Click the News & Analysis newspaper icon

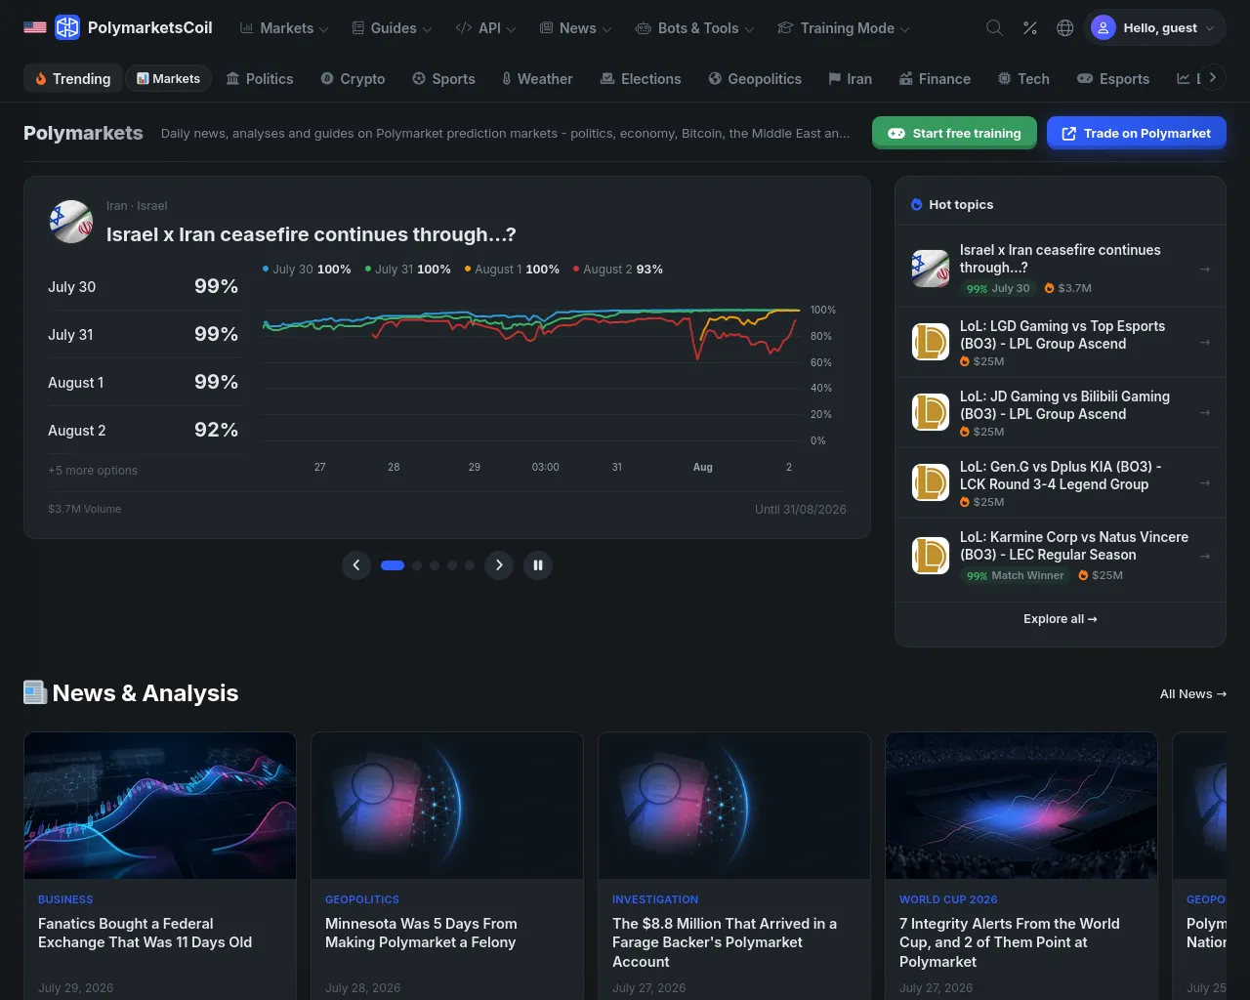point(35,692)
